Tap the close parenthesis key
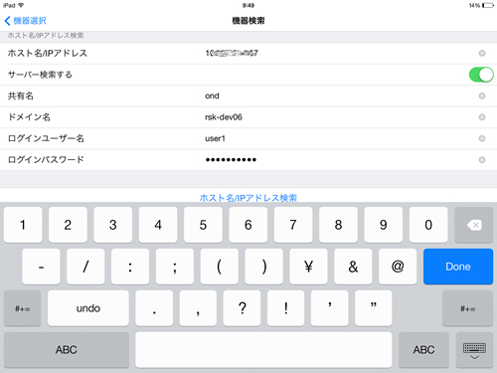497x373 pixels. 264,267
